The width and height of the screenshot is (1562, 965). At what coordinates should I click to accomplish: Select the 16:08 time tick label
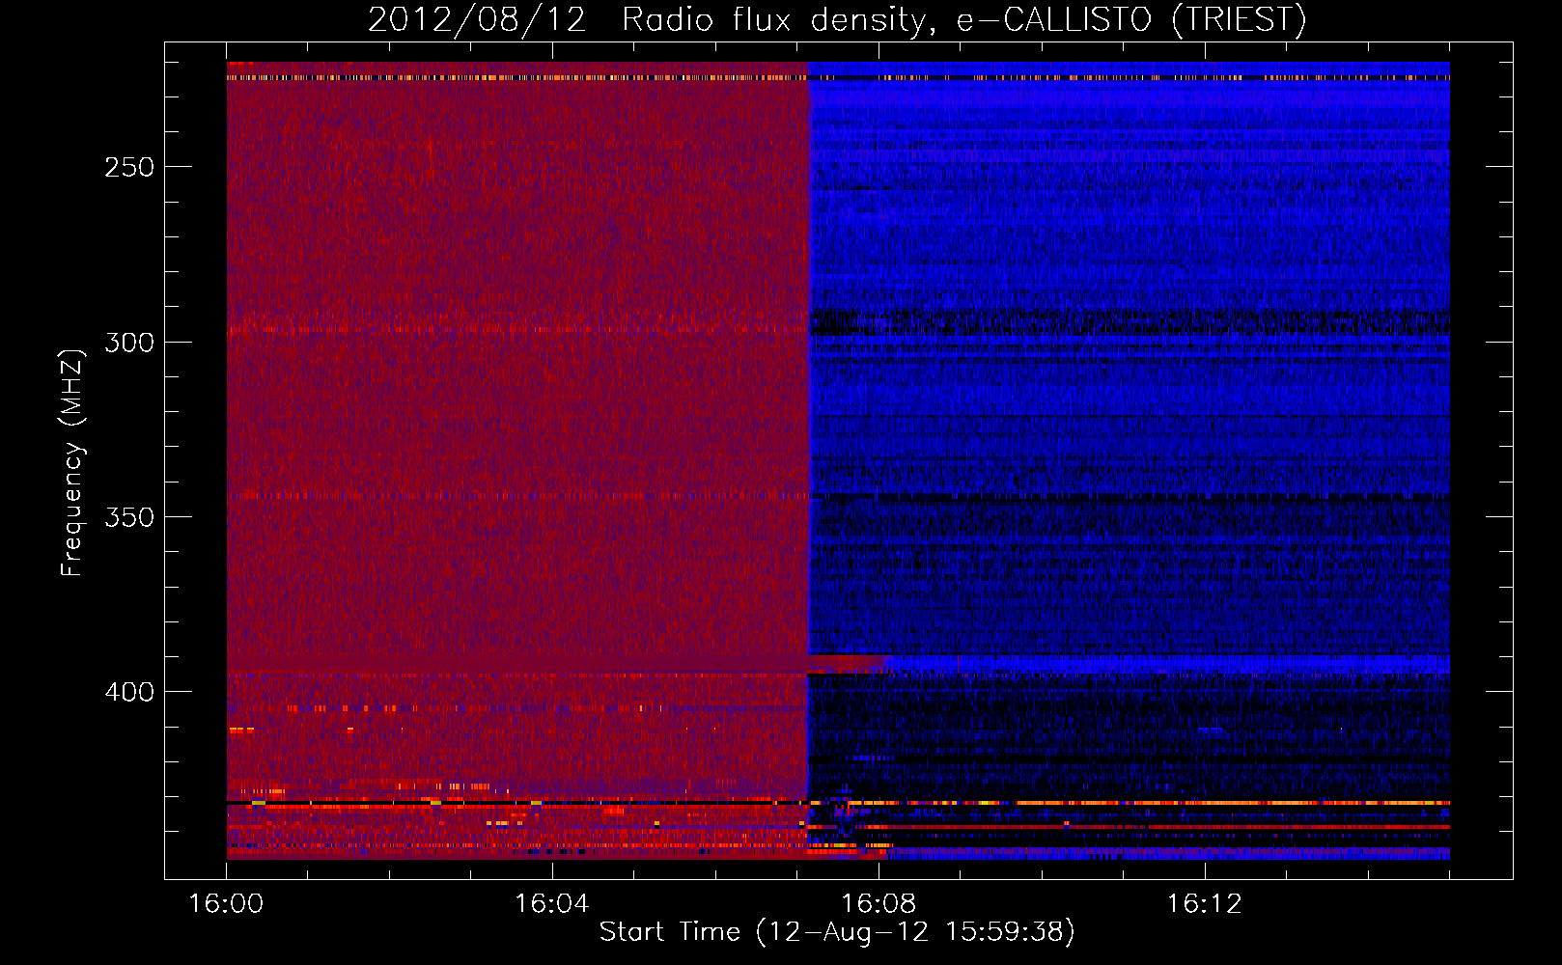coord(879,903)
